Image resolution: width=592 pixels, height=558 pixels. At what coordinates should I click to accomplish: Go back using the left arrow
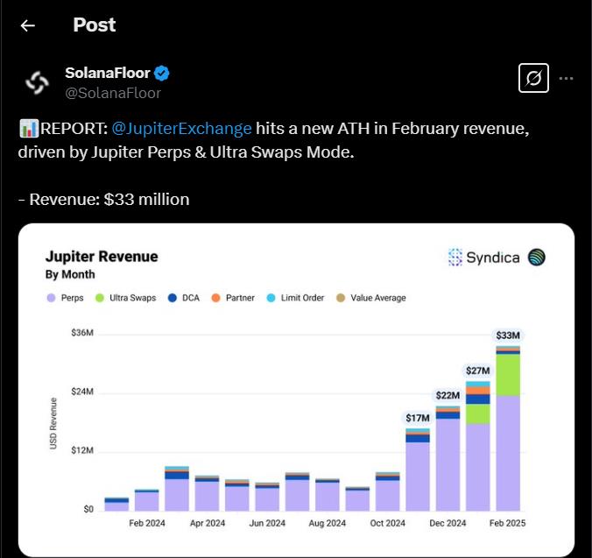(27, 25)
